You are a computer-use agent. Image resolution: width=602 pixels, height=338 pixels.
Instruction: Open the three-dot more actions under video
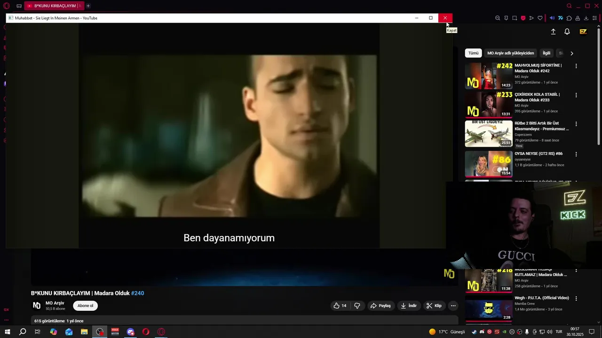click(x=453, y=306)
